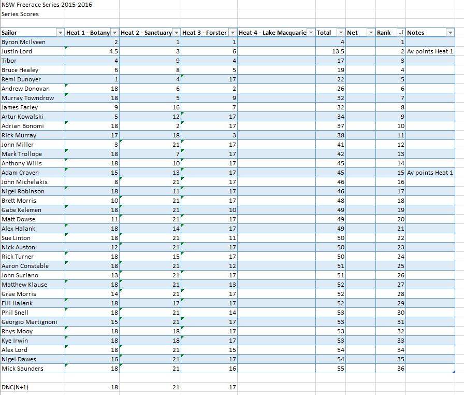Click the Av points Heat 1 note for Adam Craven
Image resolution: width=464 pixels, height=395 pixels.
click(430, 173)
